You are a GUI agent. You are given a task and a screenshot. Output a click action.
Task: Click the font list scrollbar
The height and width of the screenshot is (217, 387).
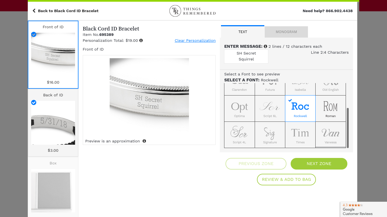(348, 128)
